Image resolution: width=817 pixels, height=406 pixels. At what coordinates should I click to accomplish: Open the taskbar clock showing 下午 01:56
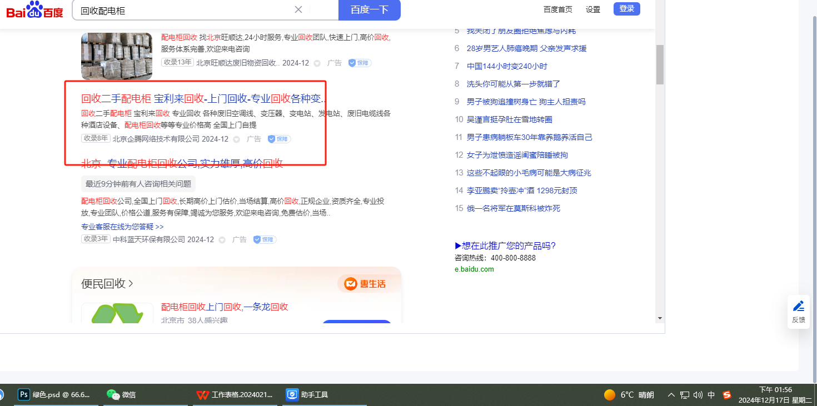tap(775, 395)
